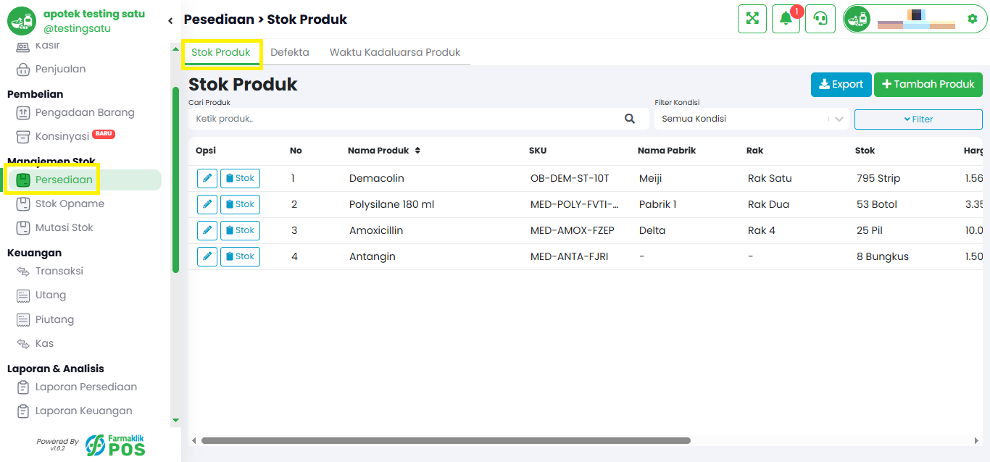The image size is (990, 462).
Task: Open Piutang in sidebar
Action: (54, 319)
